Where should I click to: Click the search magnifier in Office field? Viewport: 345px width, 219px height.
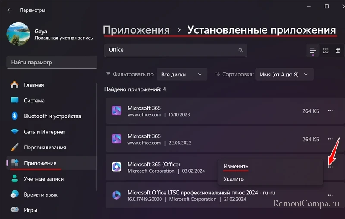241,50
